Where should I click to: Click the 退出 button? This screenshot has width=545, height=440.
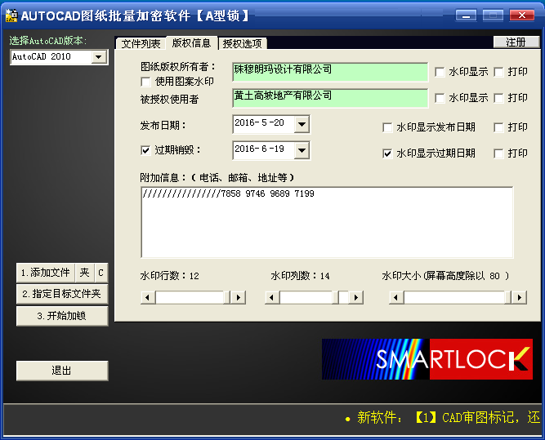pyautogui.click(x=62, y=371)
